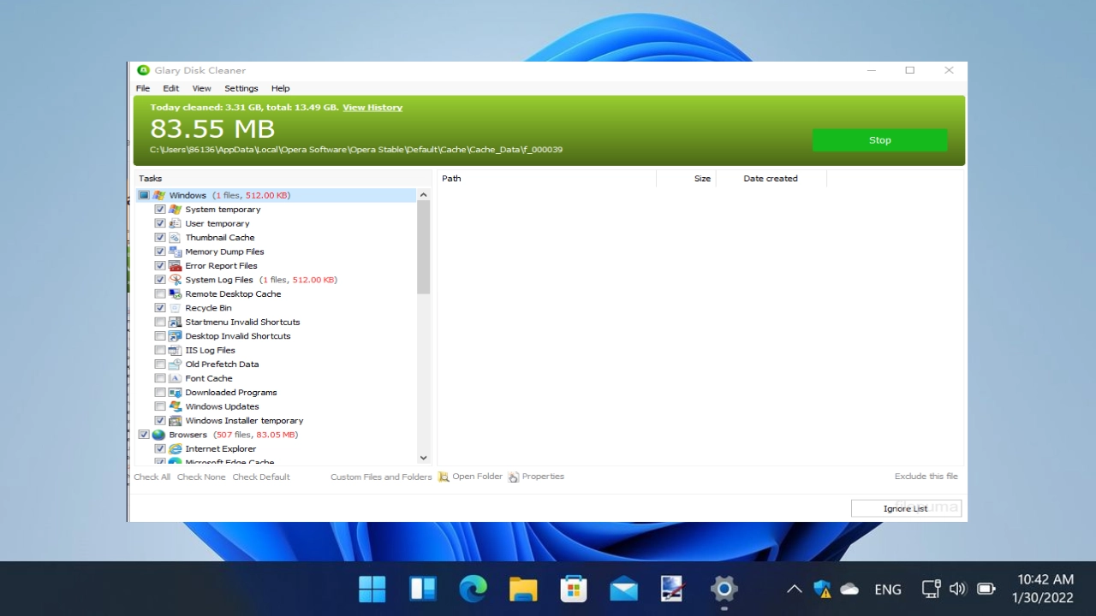Open Custom Files and Folders
This screenshot has width=1096, height=616.
(381, 477)
